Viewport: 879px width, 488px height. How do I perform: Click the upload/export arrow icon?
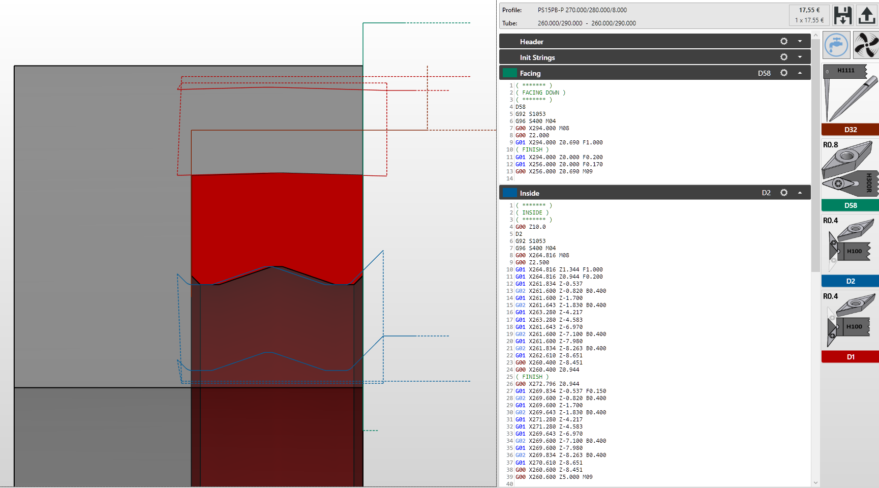coord(867,15)
